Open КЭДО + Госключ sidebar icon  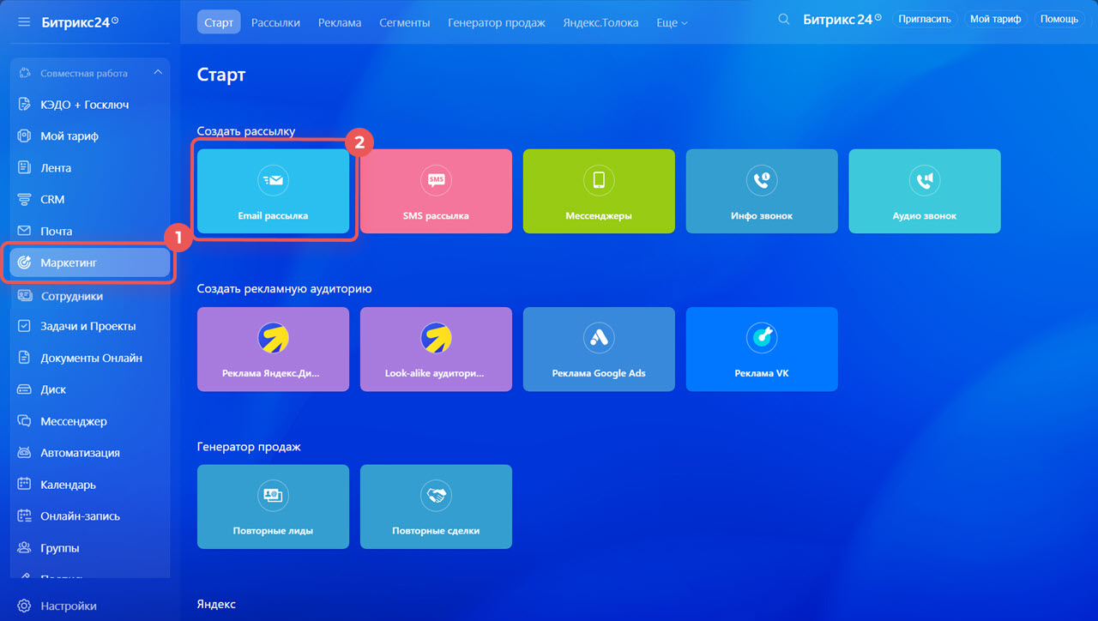click(24, 105)
